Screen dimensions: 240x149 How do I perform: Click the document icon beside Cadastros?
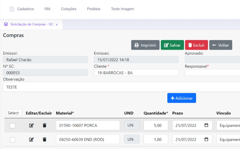(12, 9)
